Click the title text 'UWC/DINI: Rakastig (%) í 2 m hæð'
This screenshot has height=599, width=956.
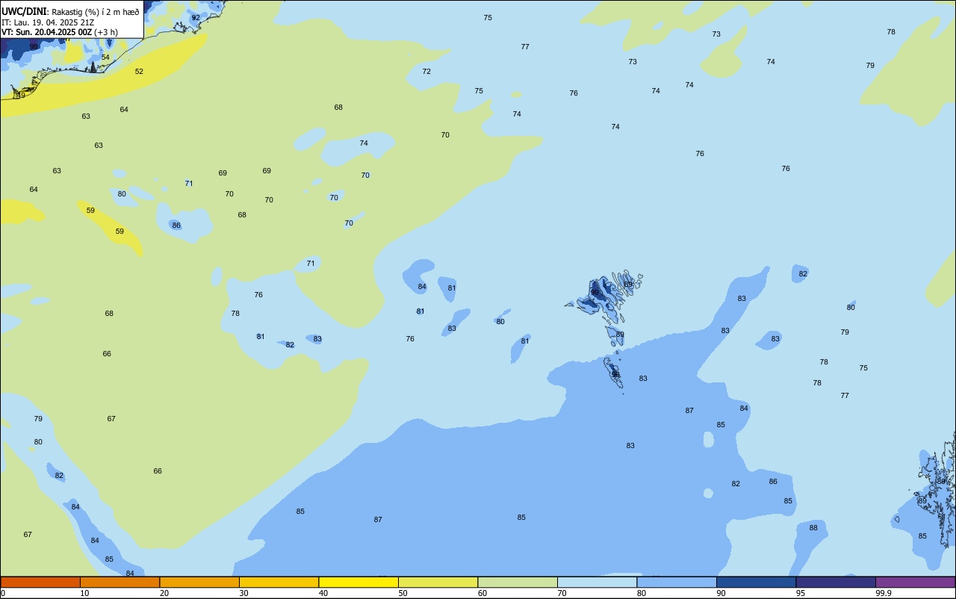pos(70,12)
